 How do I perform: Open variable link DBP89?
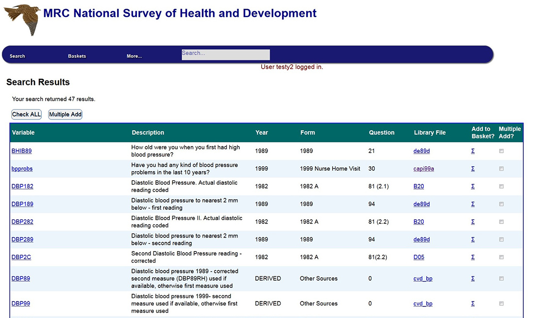[21, 279]
